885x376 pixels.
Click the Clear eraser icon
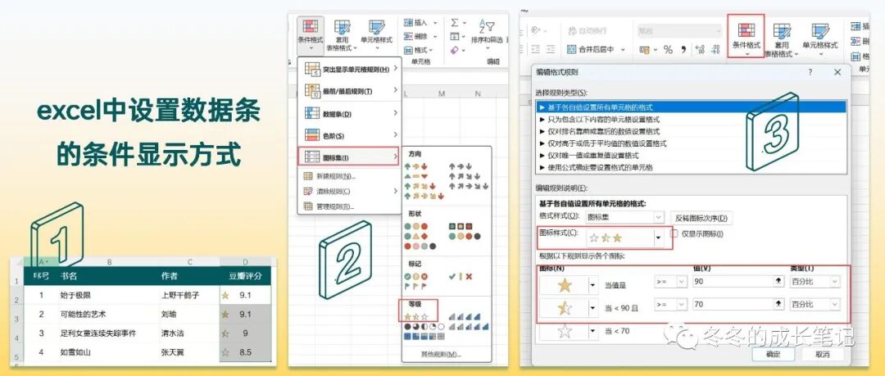[x=455, y=50]
